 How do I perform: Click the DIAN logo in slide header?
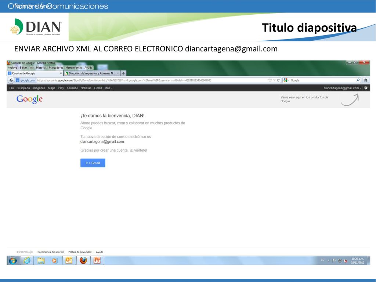36,27
